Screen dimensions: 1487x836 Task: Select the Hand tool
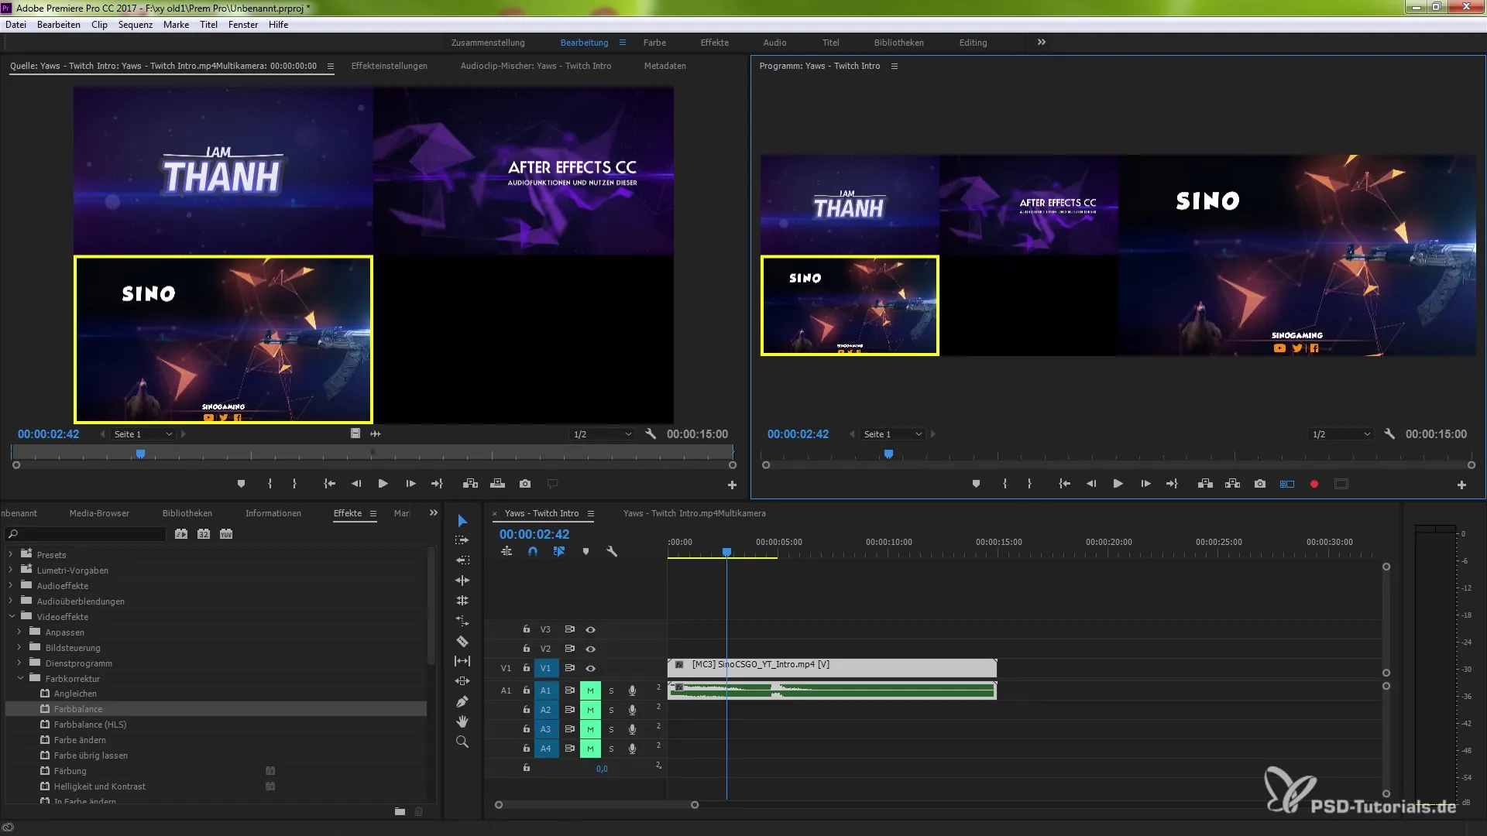pyautogui.click(x=462, y=721)
